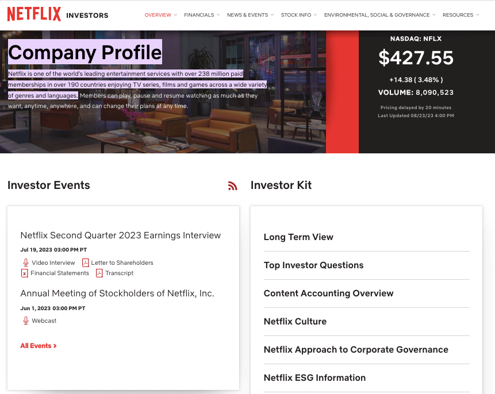The width and height of the screenshot is (495, 394).
Task: Click the Video Interview microphone icon
Action: point(26,262)
